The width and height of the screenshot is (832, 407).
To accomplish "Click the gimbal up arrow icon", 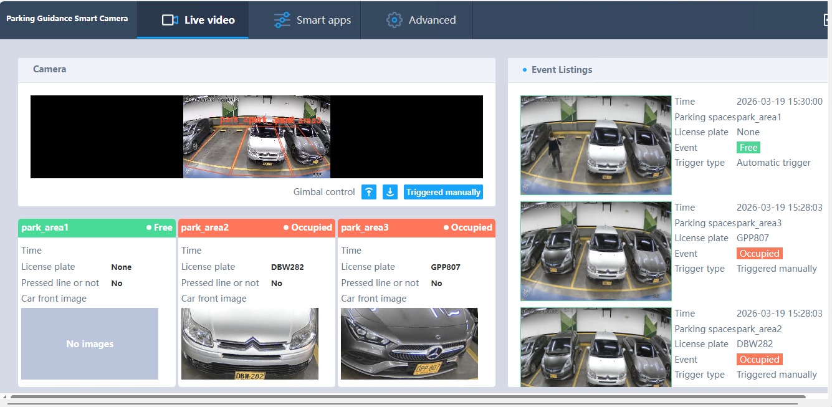I will tap(369, 192).
